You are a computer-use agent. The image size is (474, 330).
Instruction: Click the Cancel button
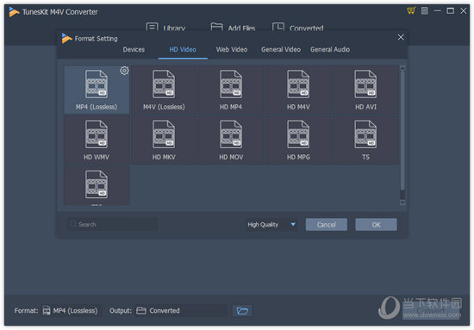click(326, 225)
